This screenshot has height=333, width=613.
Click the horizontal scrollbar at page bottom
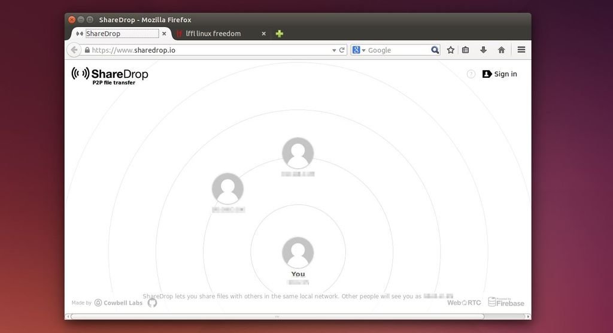pos(277,316)
